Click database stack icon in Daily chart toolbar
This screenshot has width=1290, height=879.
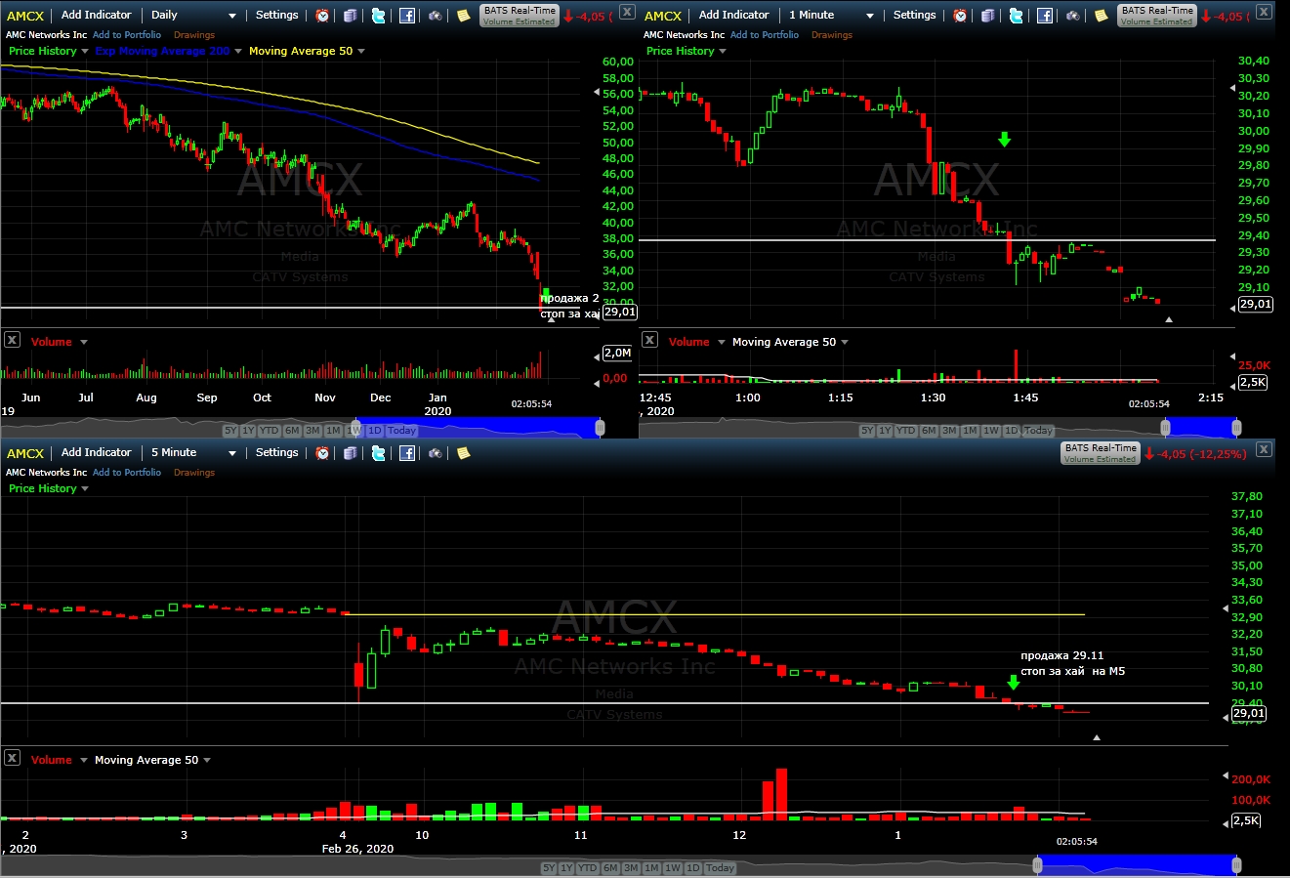[351, 16]
